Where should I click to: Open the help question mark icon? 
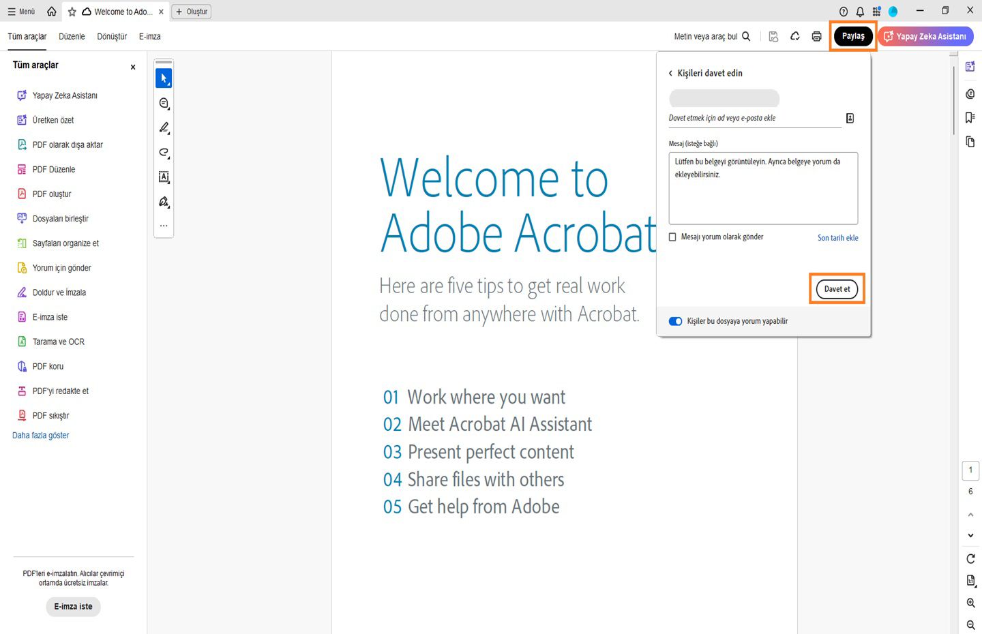[844, 12]
